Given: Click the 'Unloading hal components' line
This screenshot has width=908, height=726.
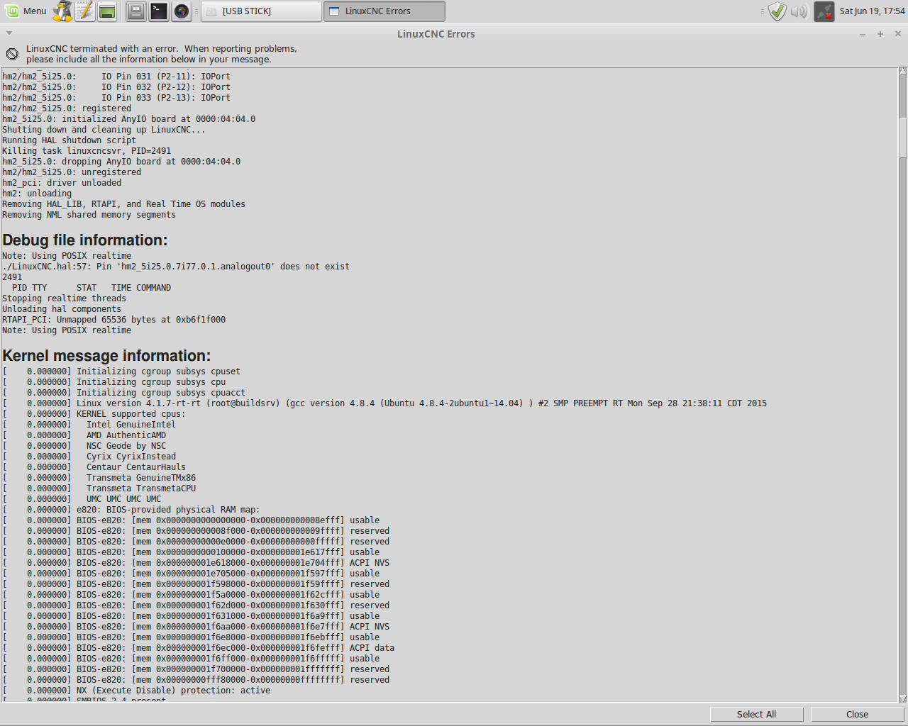Looking at the screenshot, I should coord(62,309).
